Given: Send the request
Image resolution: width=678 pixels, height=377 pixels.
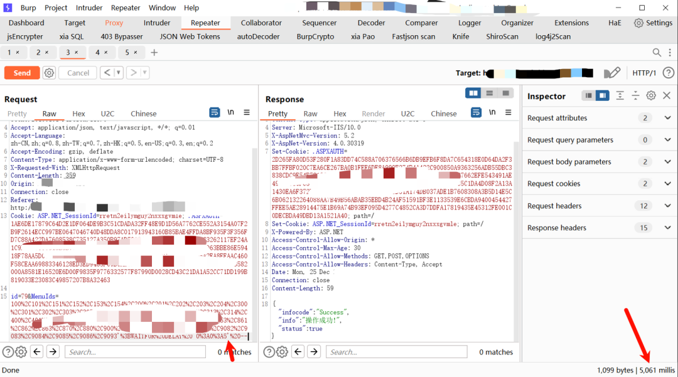Looking at the screenshot, I should (22, 73).
